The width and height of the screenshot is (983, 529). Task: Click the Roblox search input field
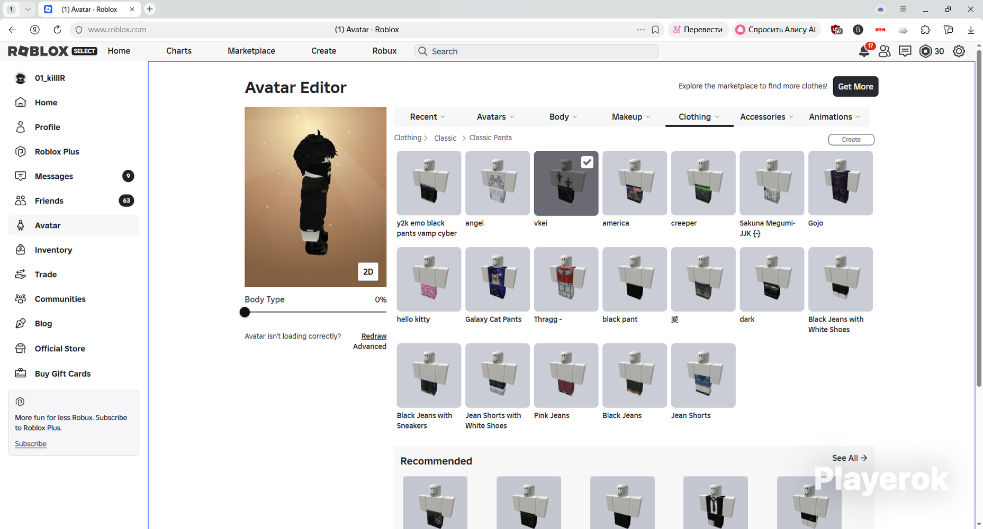[x=536, y=51]
